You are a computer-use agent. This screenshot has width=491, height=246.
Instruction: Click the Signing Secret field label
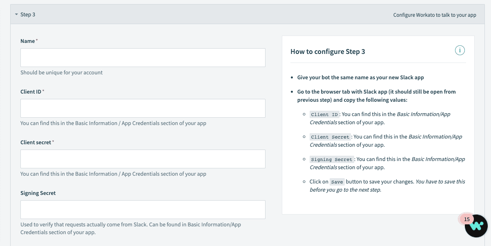pyautogui.click(x=38, y=193)
